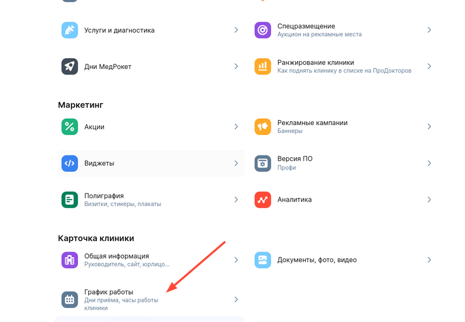Click the Рекламные кампании megaphone icon
This screenshot has height=322, width=465.
263,127
